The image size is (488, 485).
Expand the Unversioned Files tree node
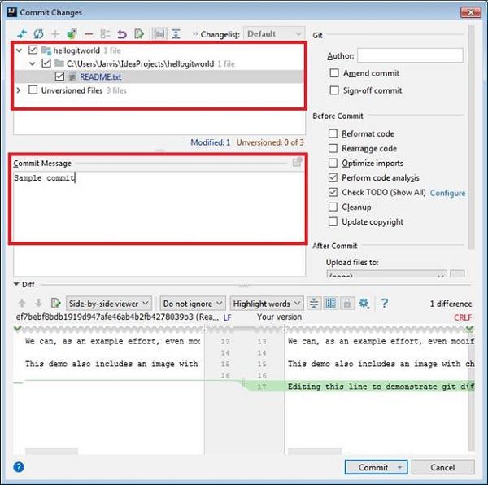(x=19, y=90)
